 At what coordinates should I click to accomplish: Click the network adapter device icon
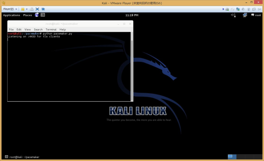click(x=238, y=9)
